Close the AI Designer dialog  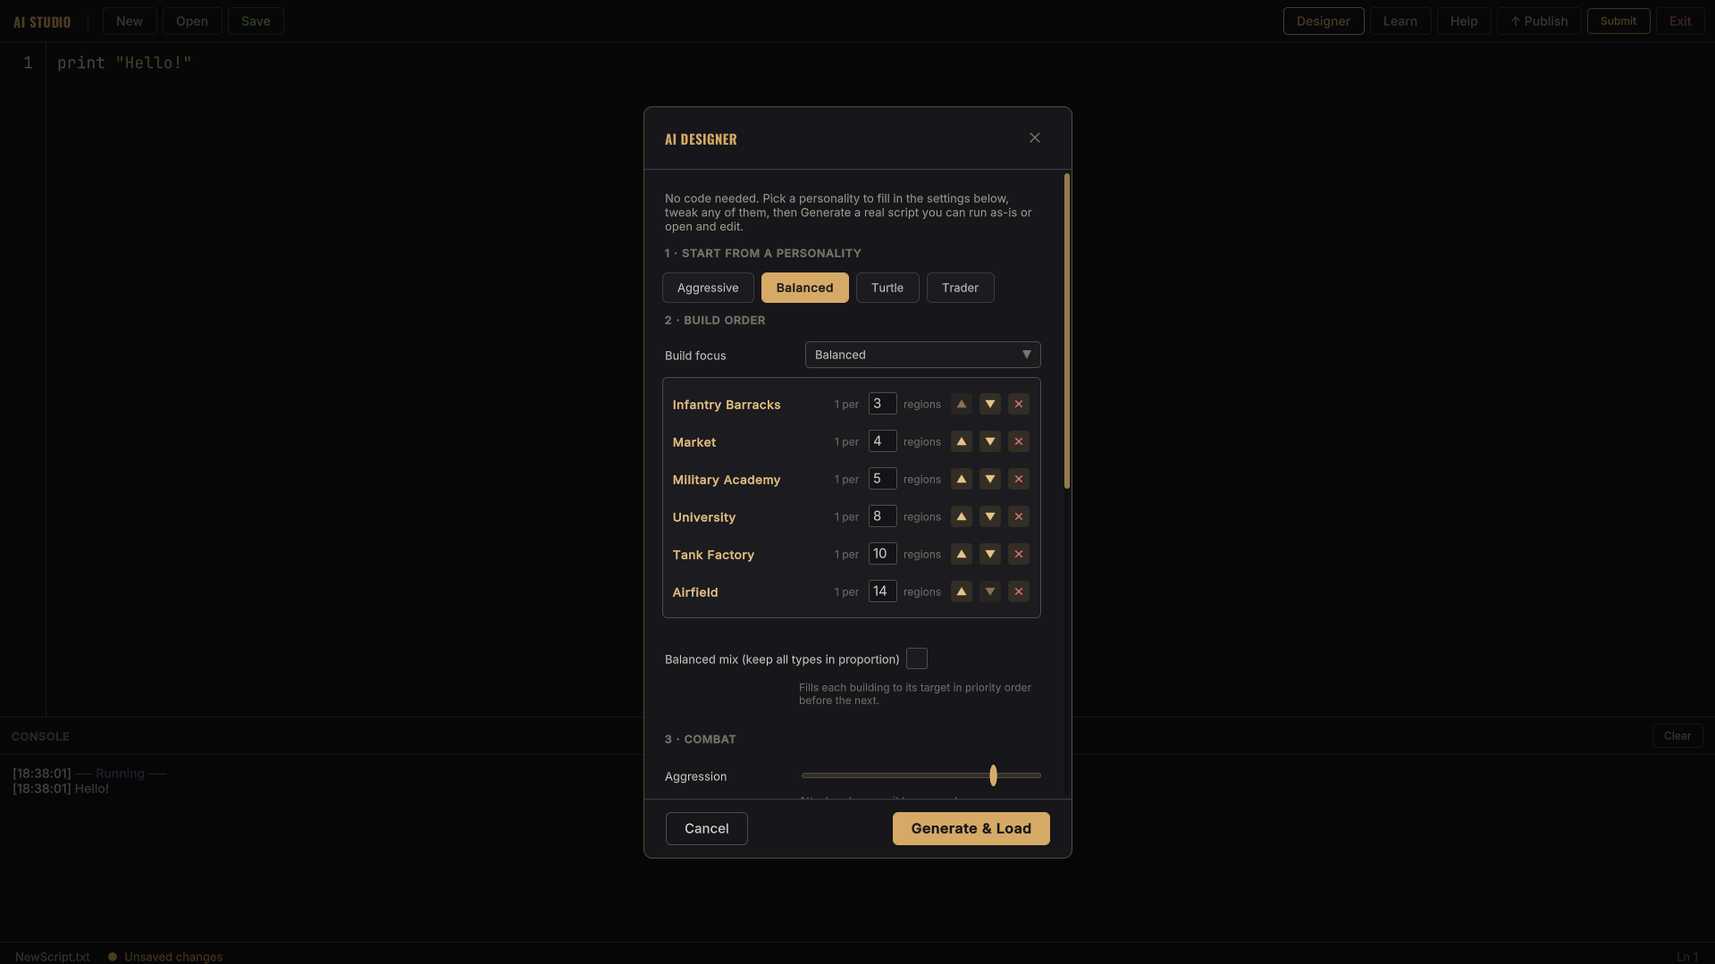pos(1035,138)
